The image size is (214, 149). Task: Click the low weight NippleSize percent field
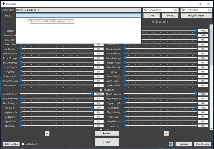click(x=99, y=108)
